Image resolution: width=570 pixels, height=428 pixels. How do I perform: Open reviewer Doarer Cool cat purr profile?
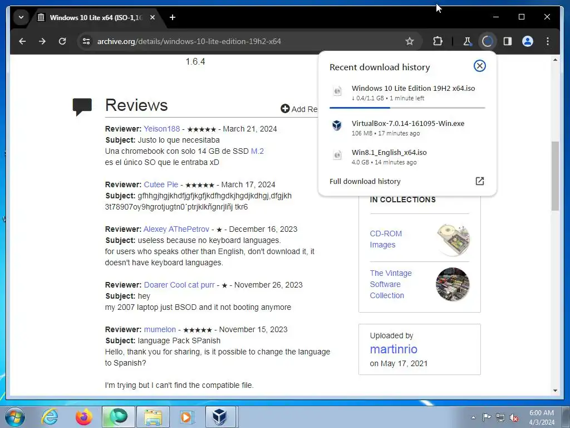pyautogui.click(x=179, y=285)
